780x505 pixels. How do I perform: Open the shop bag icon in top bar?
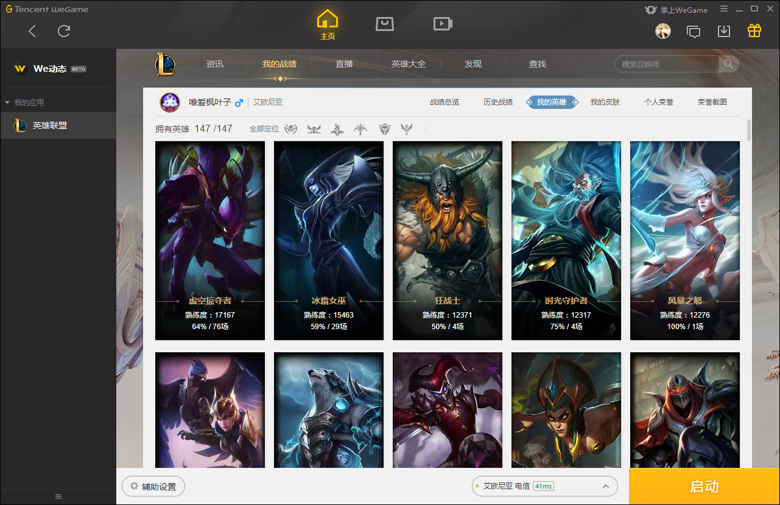(x=385, y=24)
